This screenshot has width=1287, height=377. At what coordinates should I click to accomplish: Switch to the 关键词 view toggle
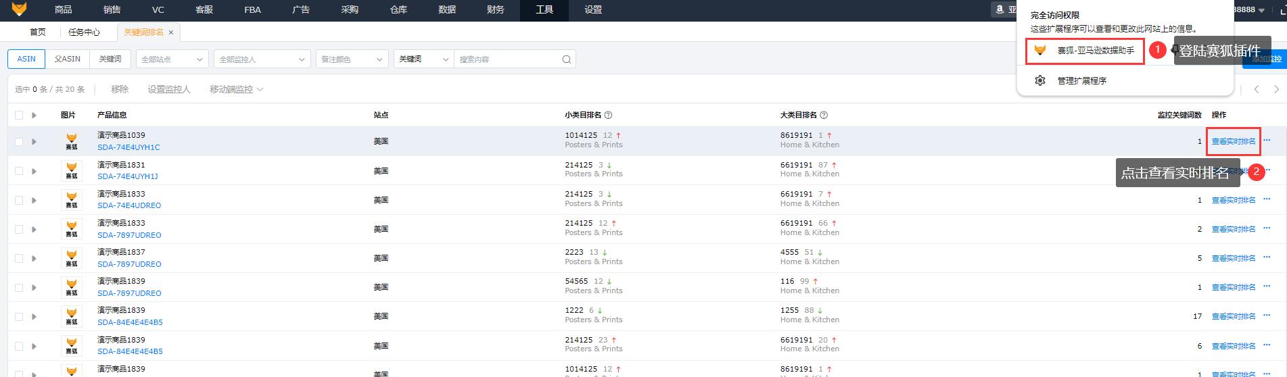click(x=110, y=59)
